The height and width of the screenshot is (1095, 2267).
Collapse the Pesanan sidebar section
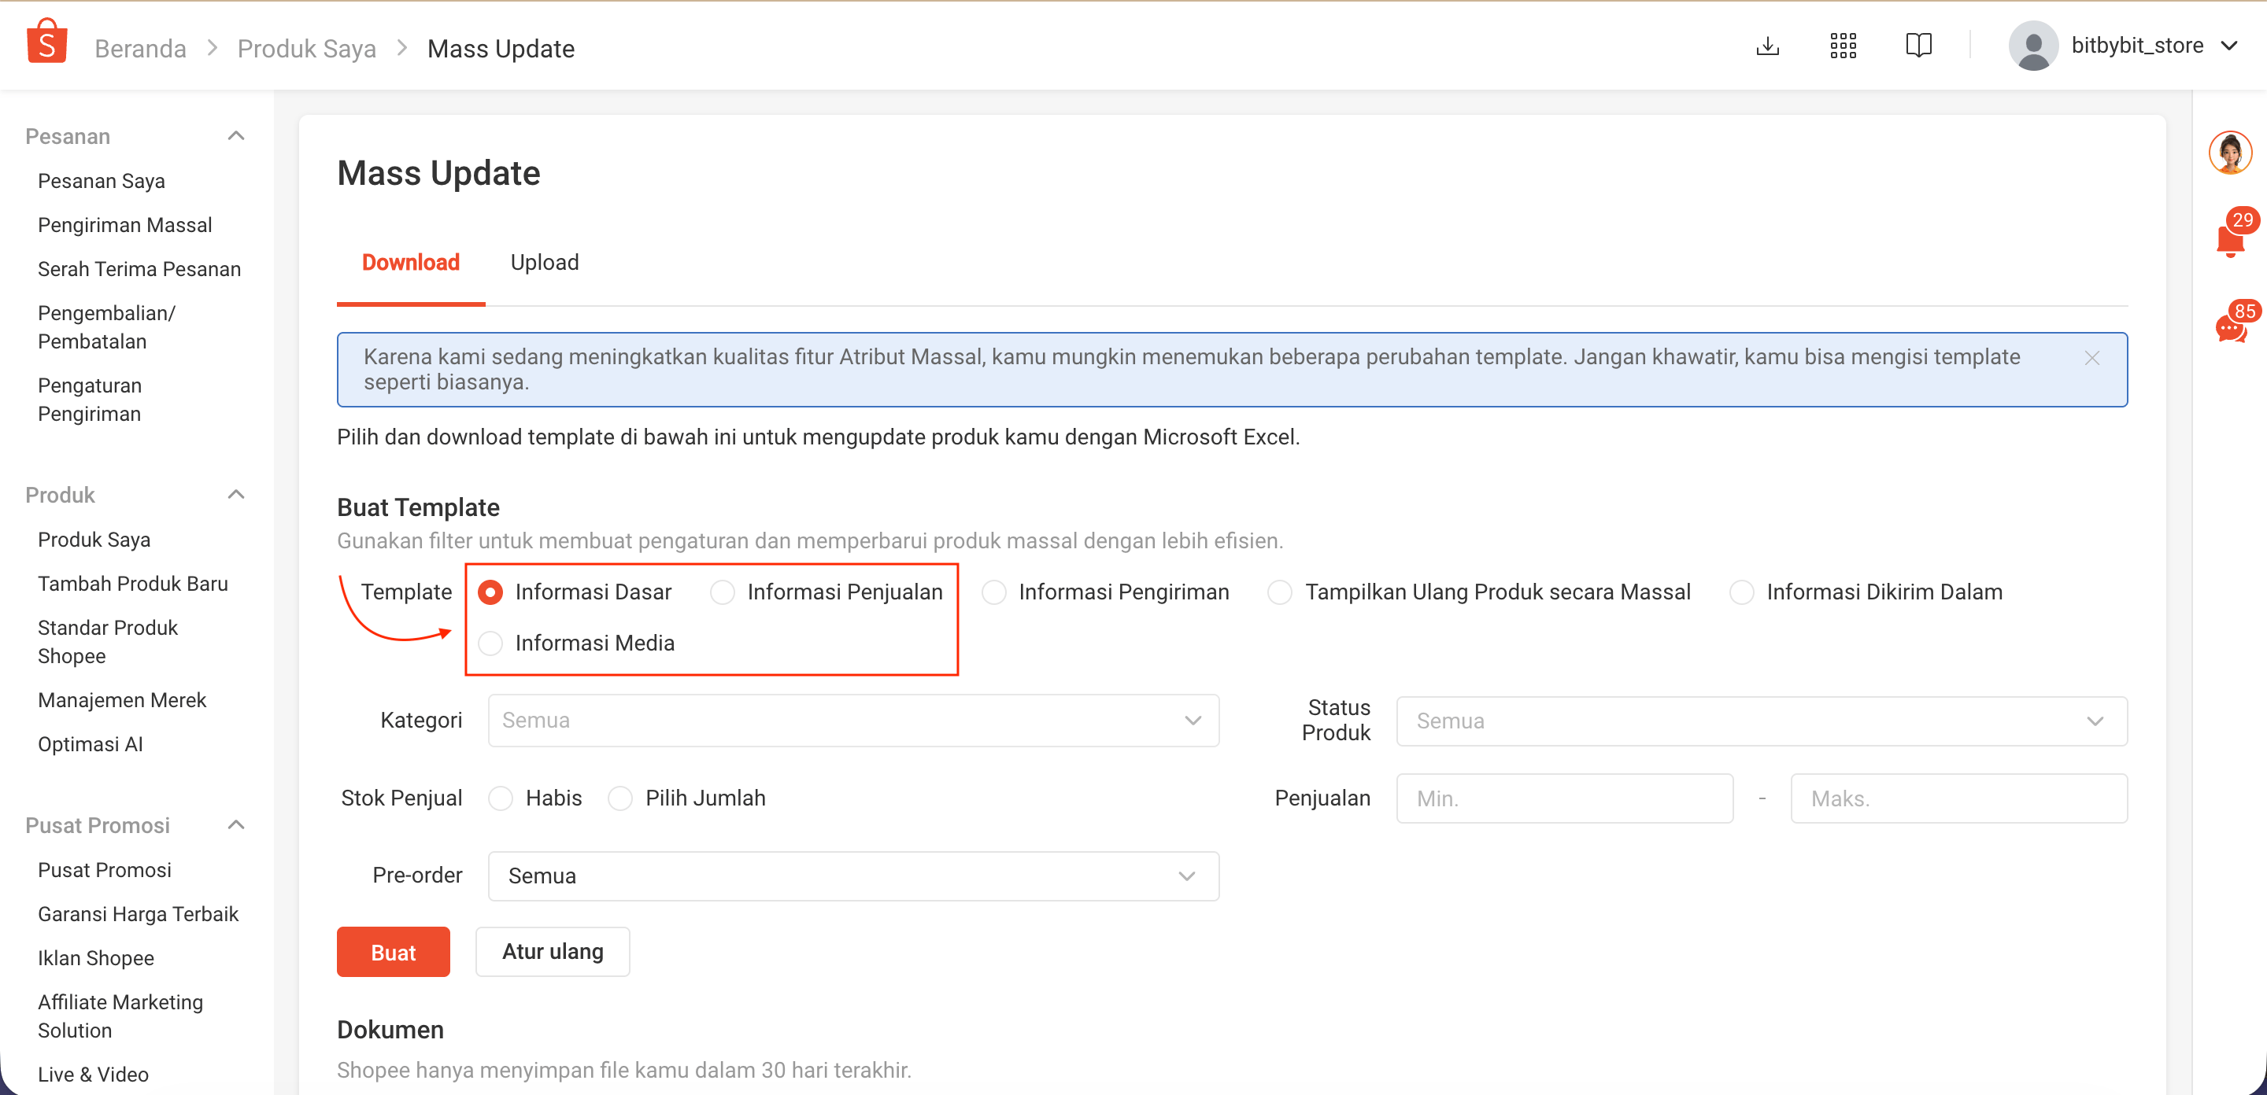(x=236, y=136)
